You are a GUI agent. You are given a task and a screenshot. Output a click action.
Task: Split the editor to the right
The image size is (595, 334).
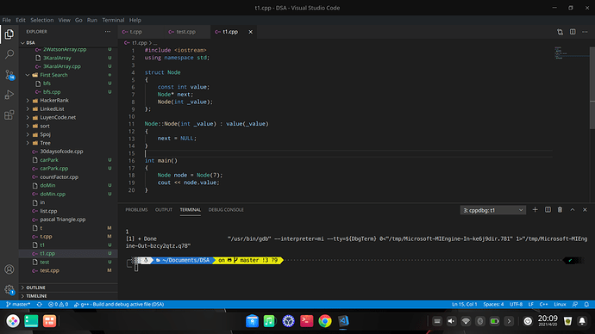click(x=573, y=32)
